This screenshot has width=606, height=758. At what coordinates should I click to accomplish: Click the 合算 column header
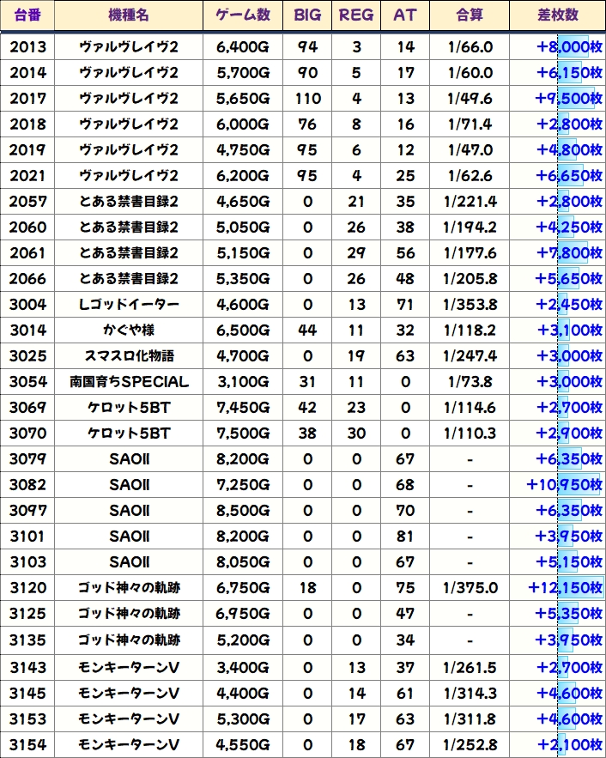coord(470,15)
